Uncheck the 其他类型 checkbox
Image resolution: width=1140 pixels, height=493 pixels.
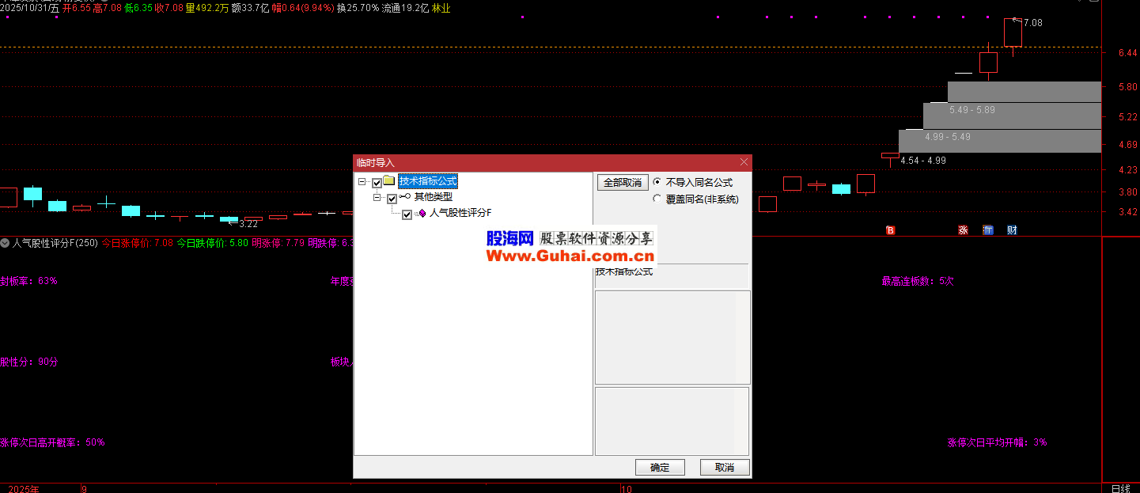tap(392, 198)
